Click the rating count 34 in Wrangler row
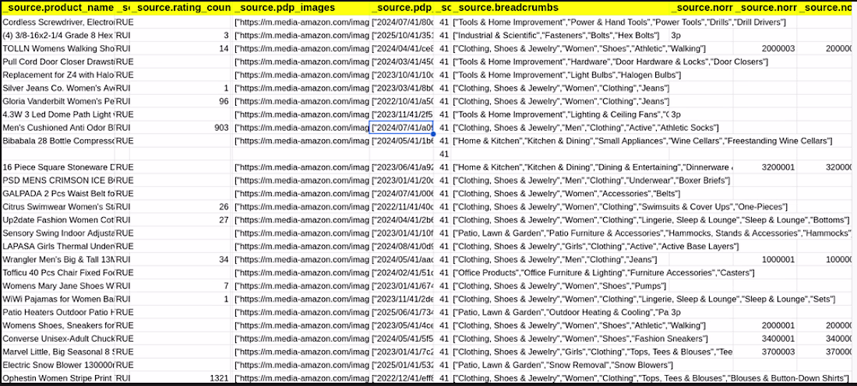The height and width of the screenshot is (386, 857). click(181, 259)
